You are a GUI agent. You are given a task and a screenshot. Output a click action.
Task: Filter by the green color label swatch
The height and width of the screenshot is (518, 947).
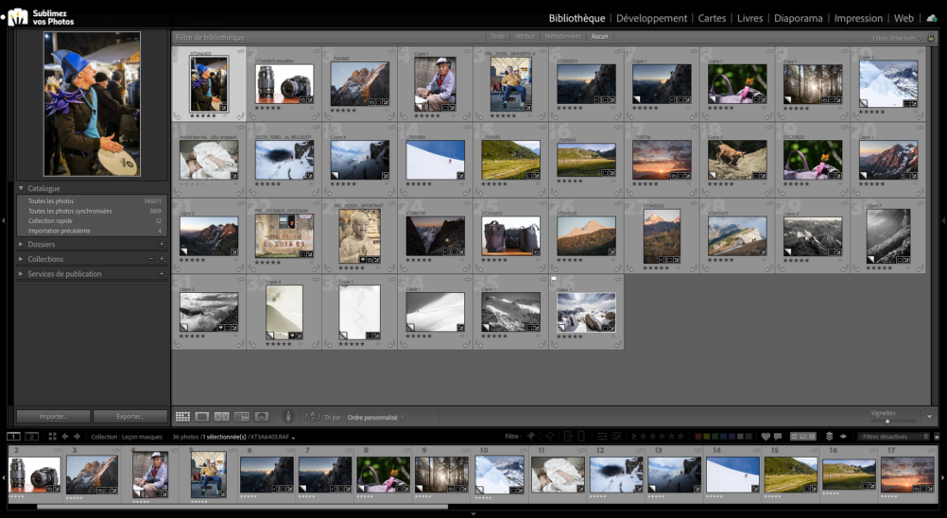[715, 437]
